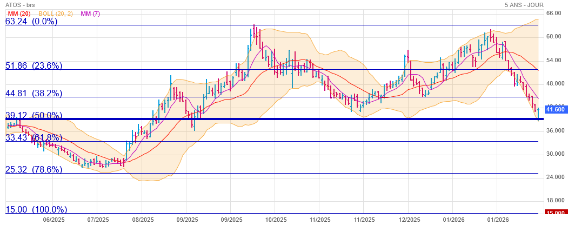Image resolution: width=568 pixels, height=225 pixels.
Task: Click the 66.00 price axis value
Action: tap(554, 13)
